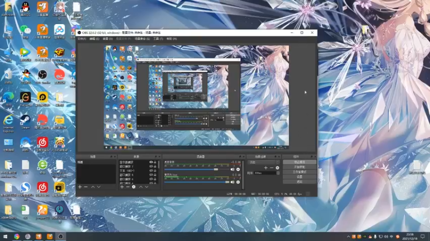Open Recycle Bin on desktop
The width and height of the screenshot is (430, 241).
(9, 77)
